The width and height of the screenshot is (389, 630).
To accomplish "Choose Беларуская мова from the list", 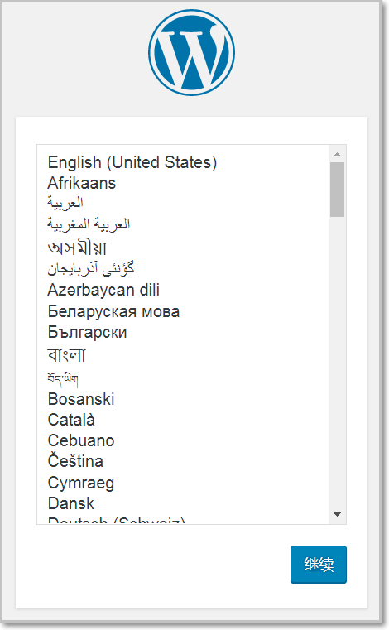I will click(113, 312).
